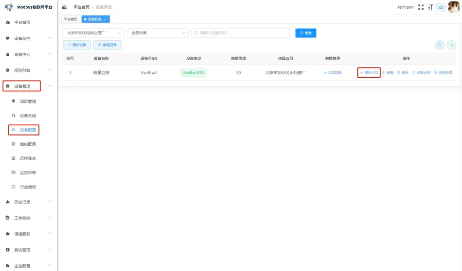Viewport: 462px width, 271px height.
Task: Focus the device name search field
Action: 240,33
